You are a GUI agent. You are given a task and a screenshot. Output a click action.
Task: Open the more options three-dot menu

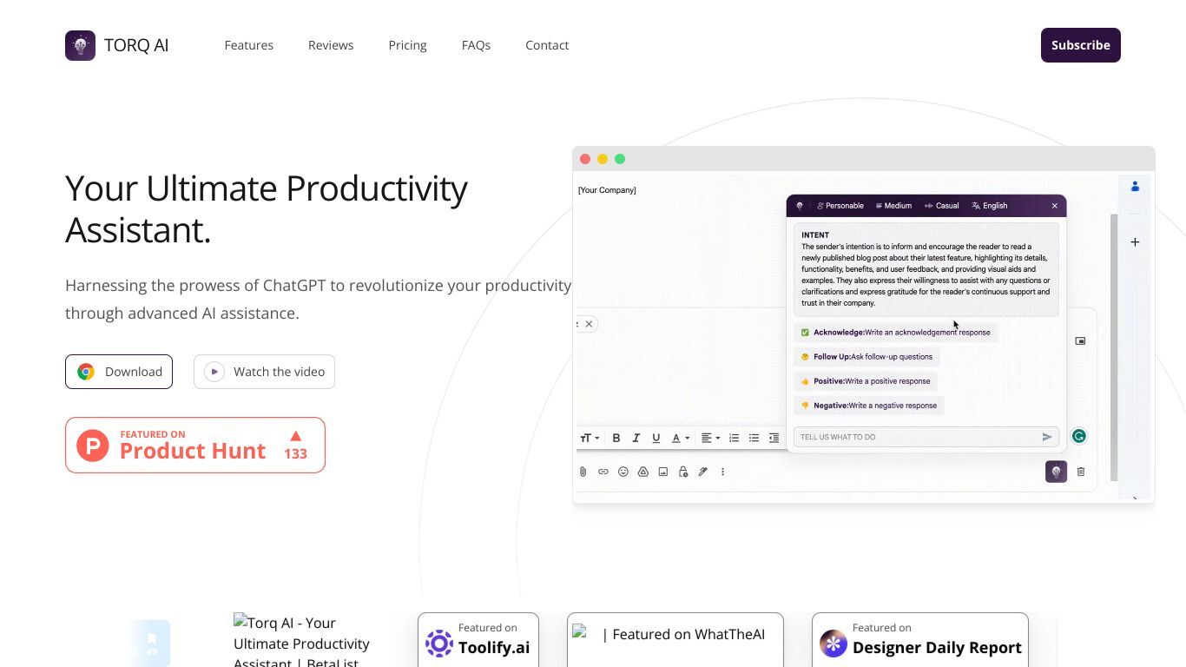(722, 472)
